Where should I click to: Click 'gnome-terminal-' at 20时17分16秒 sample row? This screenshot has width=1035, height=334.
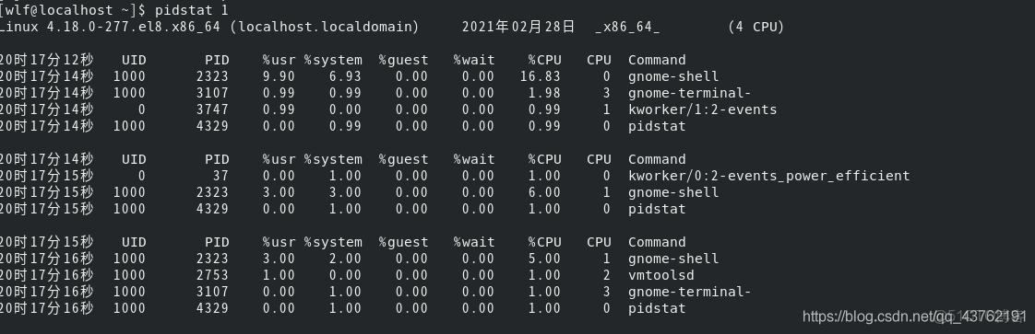pos(690,292)
